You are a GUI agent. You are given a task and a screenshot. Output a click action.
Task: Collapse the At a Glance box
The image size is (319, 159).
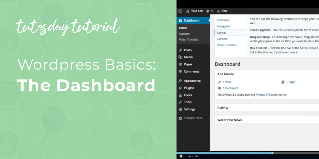click(x=267, y=74)
